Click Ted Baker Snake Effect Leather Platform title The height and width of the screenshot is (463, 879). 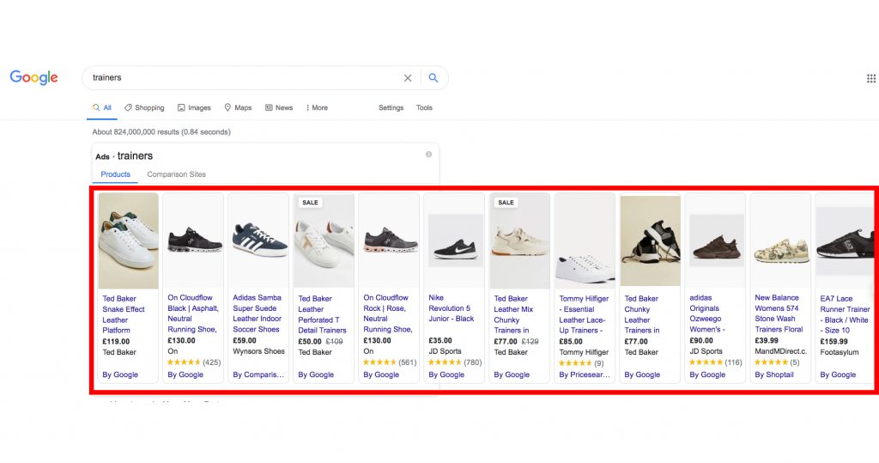pyautogui.click(x=124, y=314)
